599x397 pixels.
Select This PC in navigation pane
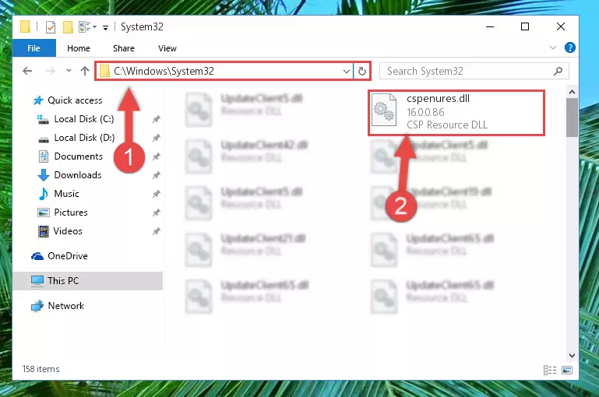click(x=87, y=281)
